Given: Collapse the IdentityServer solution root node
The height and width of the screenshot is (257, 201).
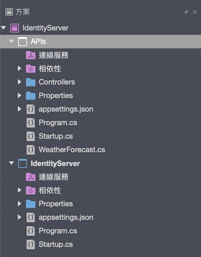Looking at the screenshot, I should pos(3,28).
